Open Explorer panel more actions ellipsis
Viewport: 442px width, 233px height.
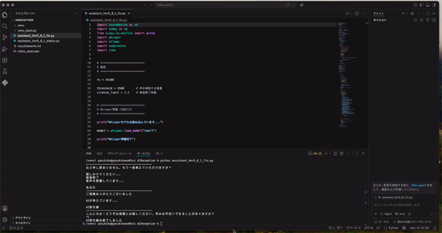point(76,13)
